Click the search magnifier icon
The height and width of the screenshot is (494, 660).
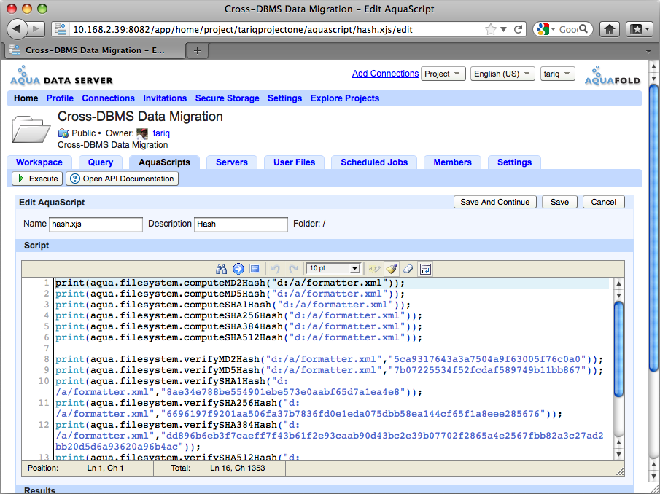[583, 29]
